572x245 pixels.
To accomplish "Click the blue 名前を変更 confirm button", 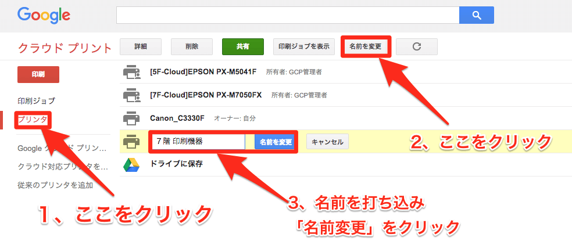I will coord(274,142).
